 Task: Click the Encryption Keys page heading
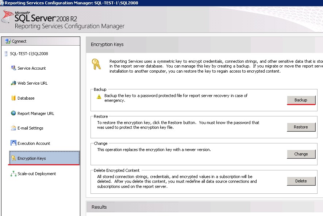tap(107, 45)
